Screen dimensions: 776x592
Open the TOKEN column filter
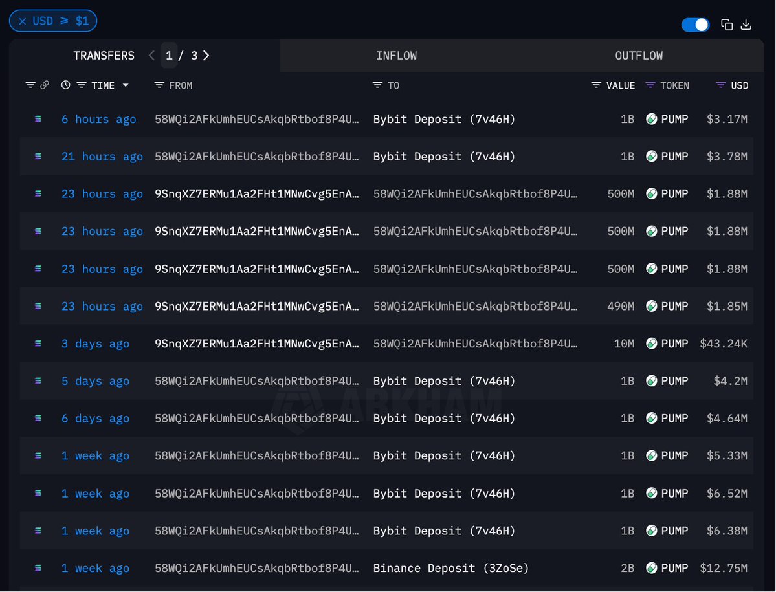(650, 85)
